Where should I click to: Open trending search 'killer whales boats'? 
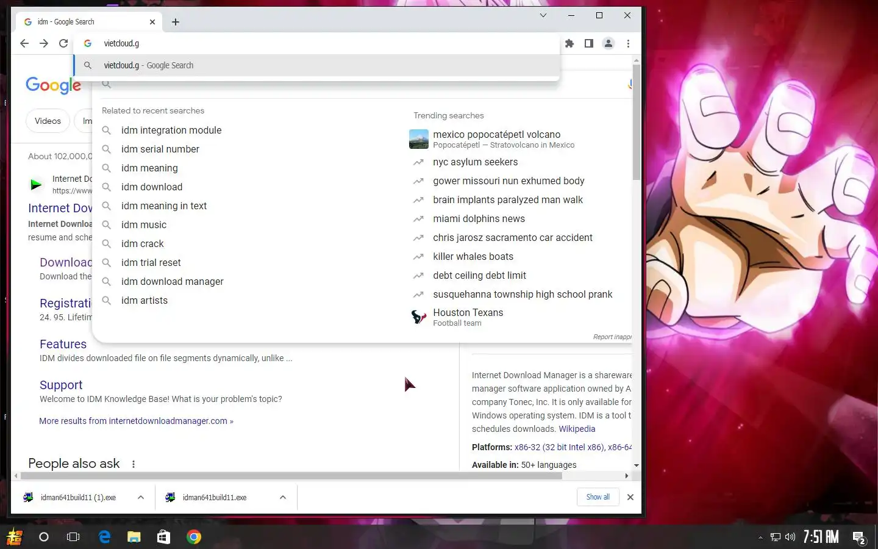[x=473, y=256]
